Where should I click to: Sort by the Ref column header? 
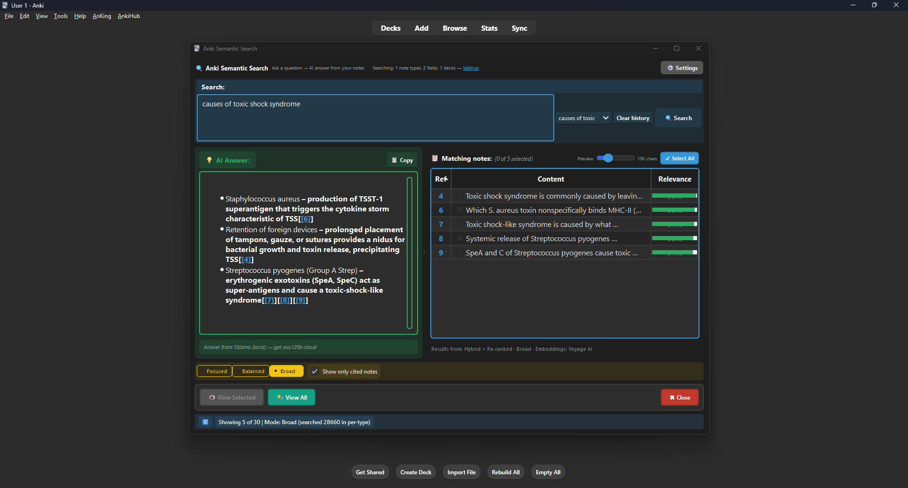point(441,179)
